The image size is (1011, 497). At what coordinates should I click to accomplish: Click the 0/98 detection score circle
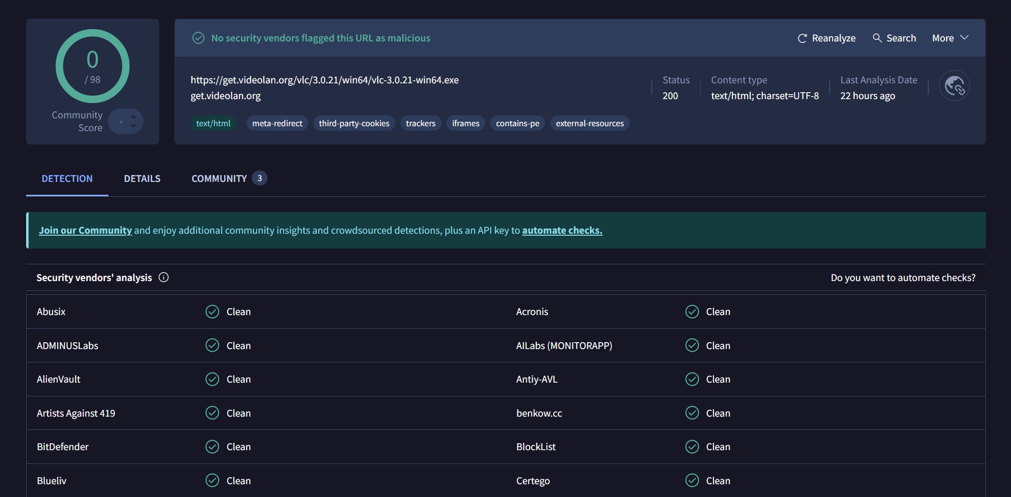pos(93,66)
